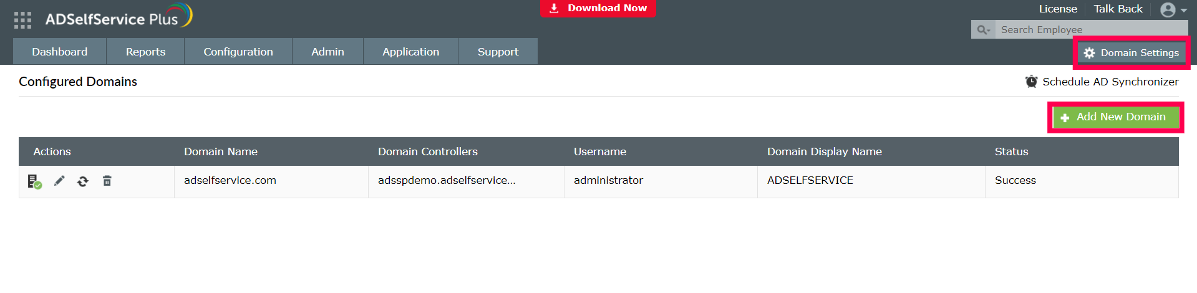1197x293 pixels.
Task: Edit the adselfservice.com domain with pencil icon
Action: tap(59, 181)
